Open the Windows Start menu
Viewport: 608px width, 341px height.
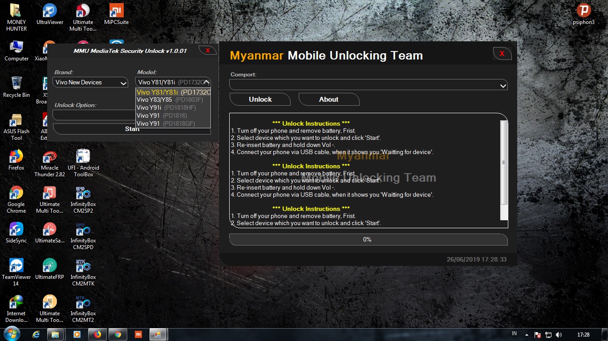tap(11, 334)
